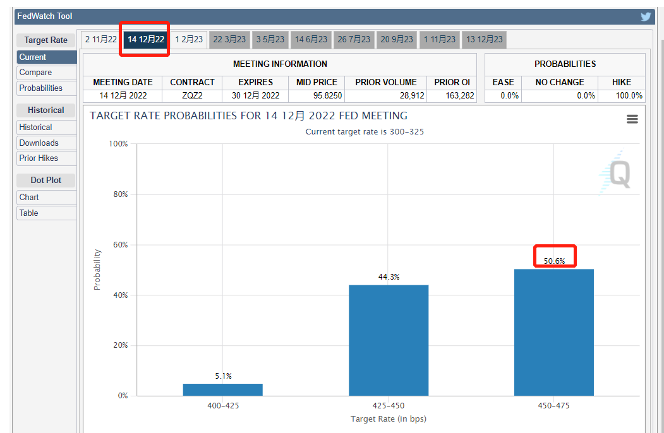The image size is (664, 433).
Task: Open the Dot Plot Chart item
Action: tap(47, 198)
